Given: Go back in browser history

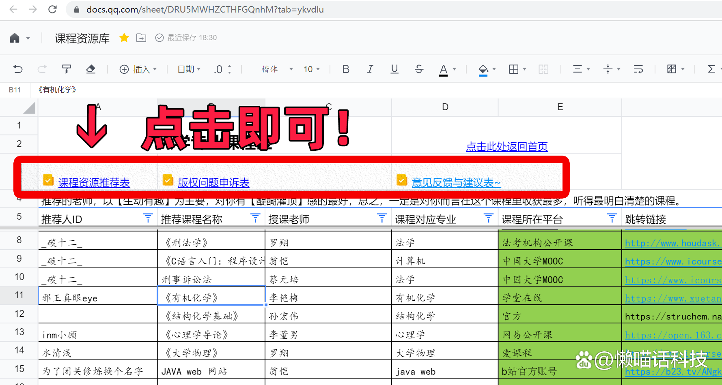Looking at the screenshot, I should point(13,9).
